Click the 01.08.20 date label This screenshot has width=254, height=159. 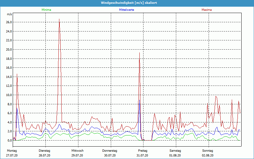(x=175, y=156)
